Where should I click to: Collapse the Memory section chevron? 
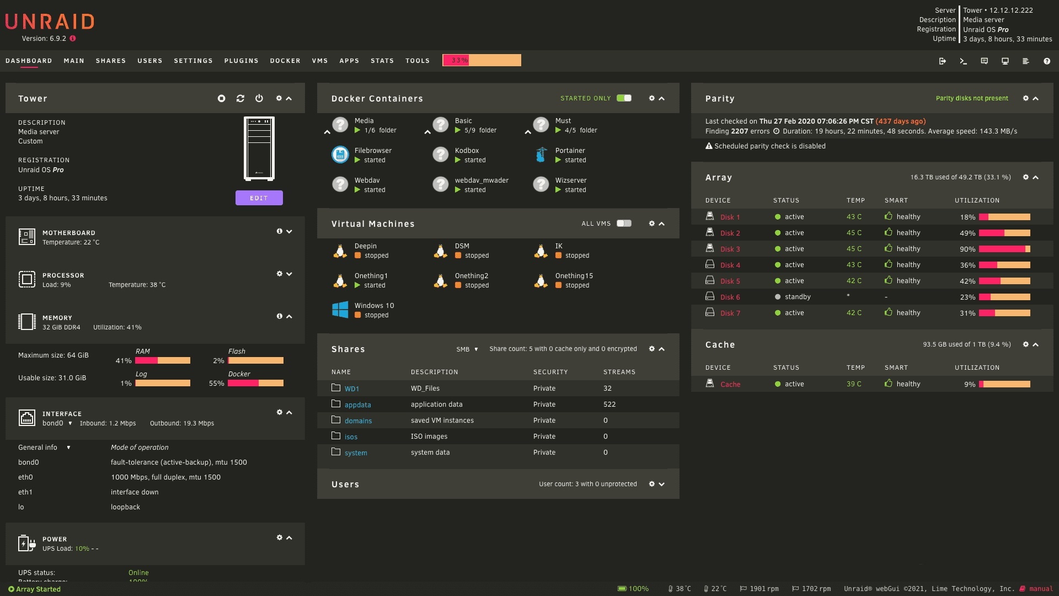(289, 316)
